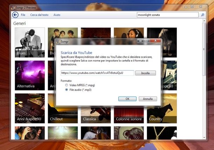Select the Chillout genre tile
The height and width of the screenshot is (150, 214).
click(x=63, y=108)
